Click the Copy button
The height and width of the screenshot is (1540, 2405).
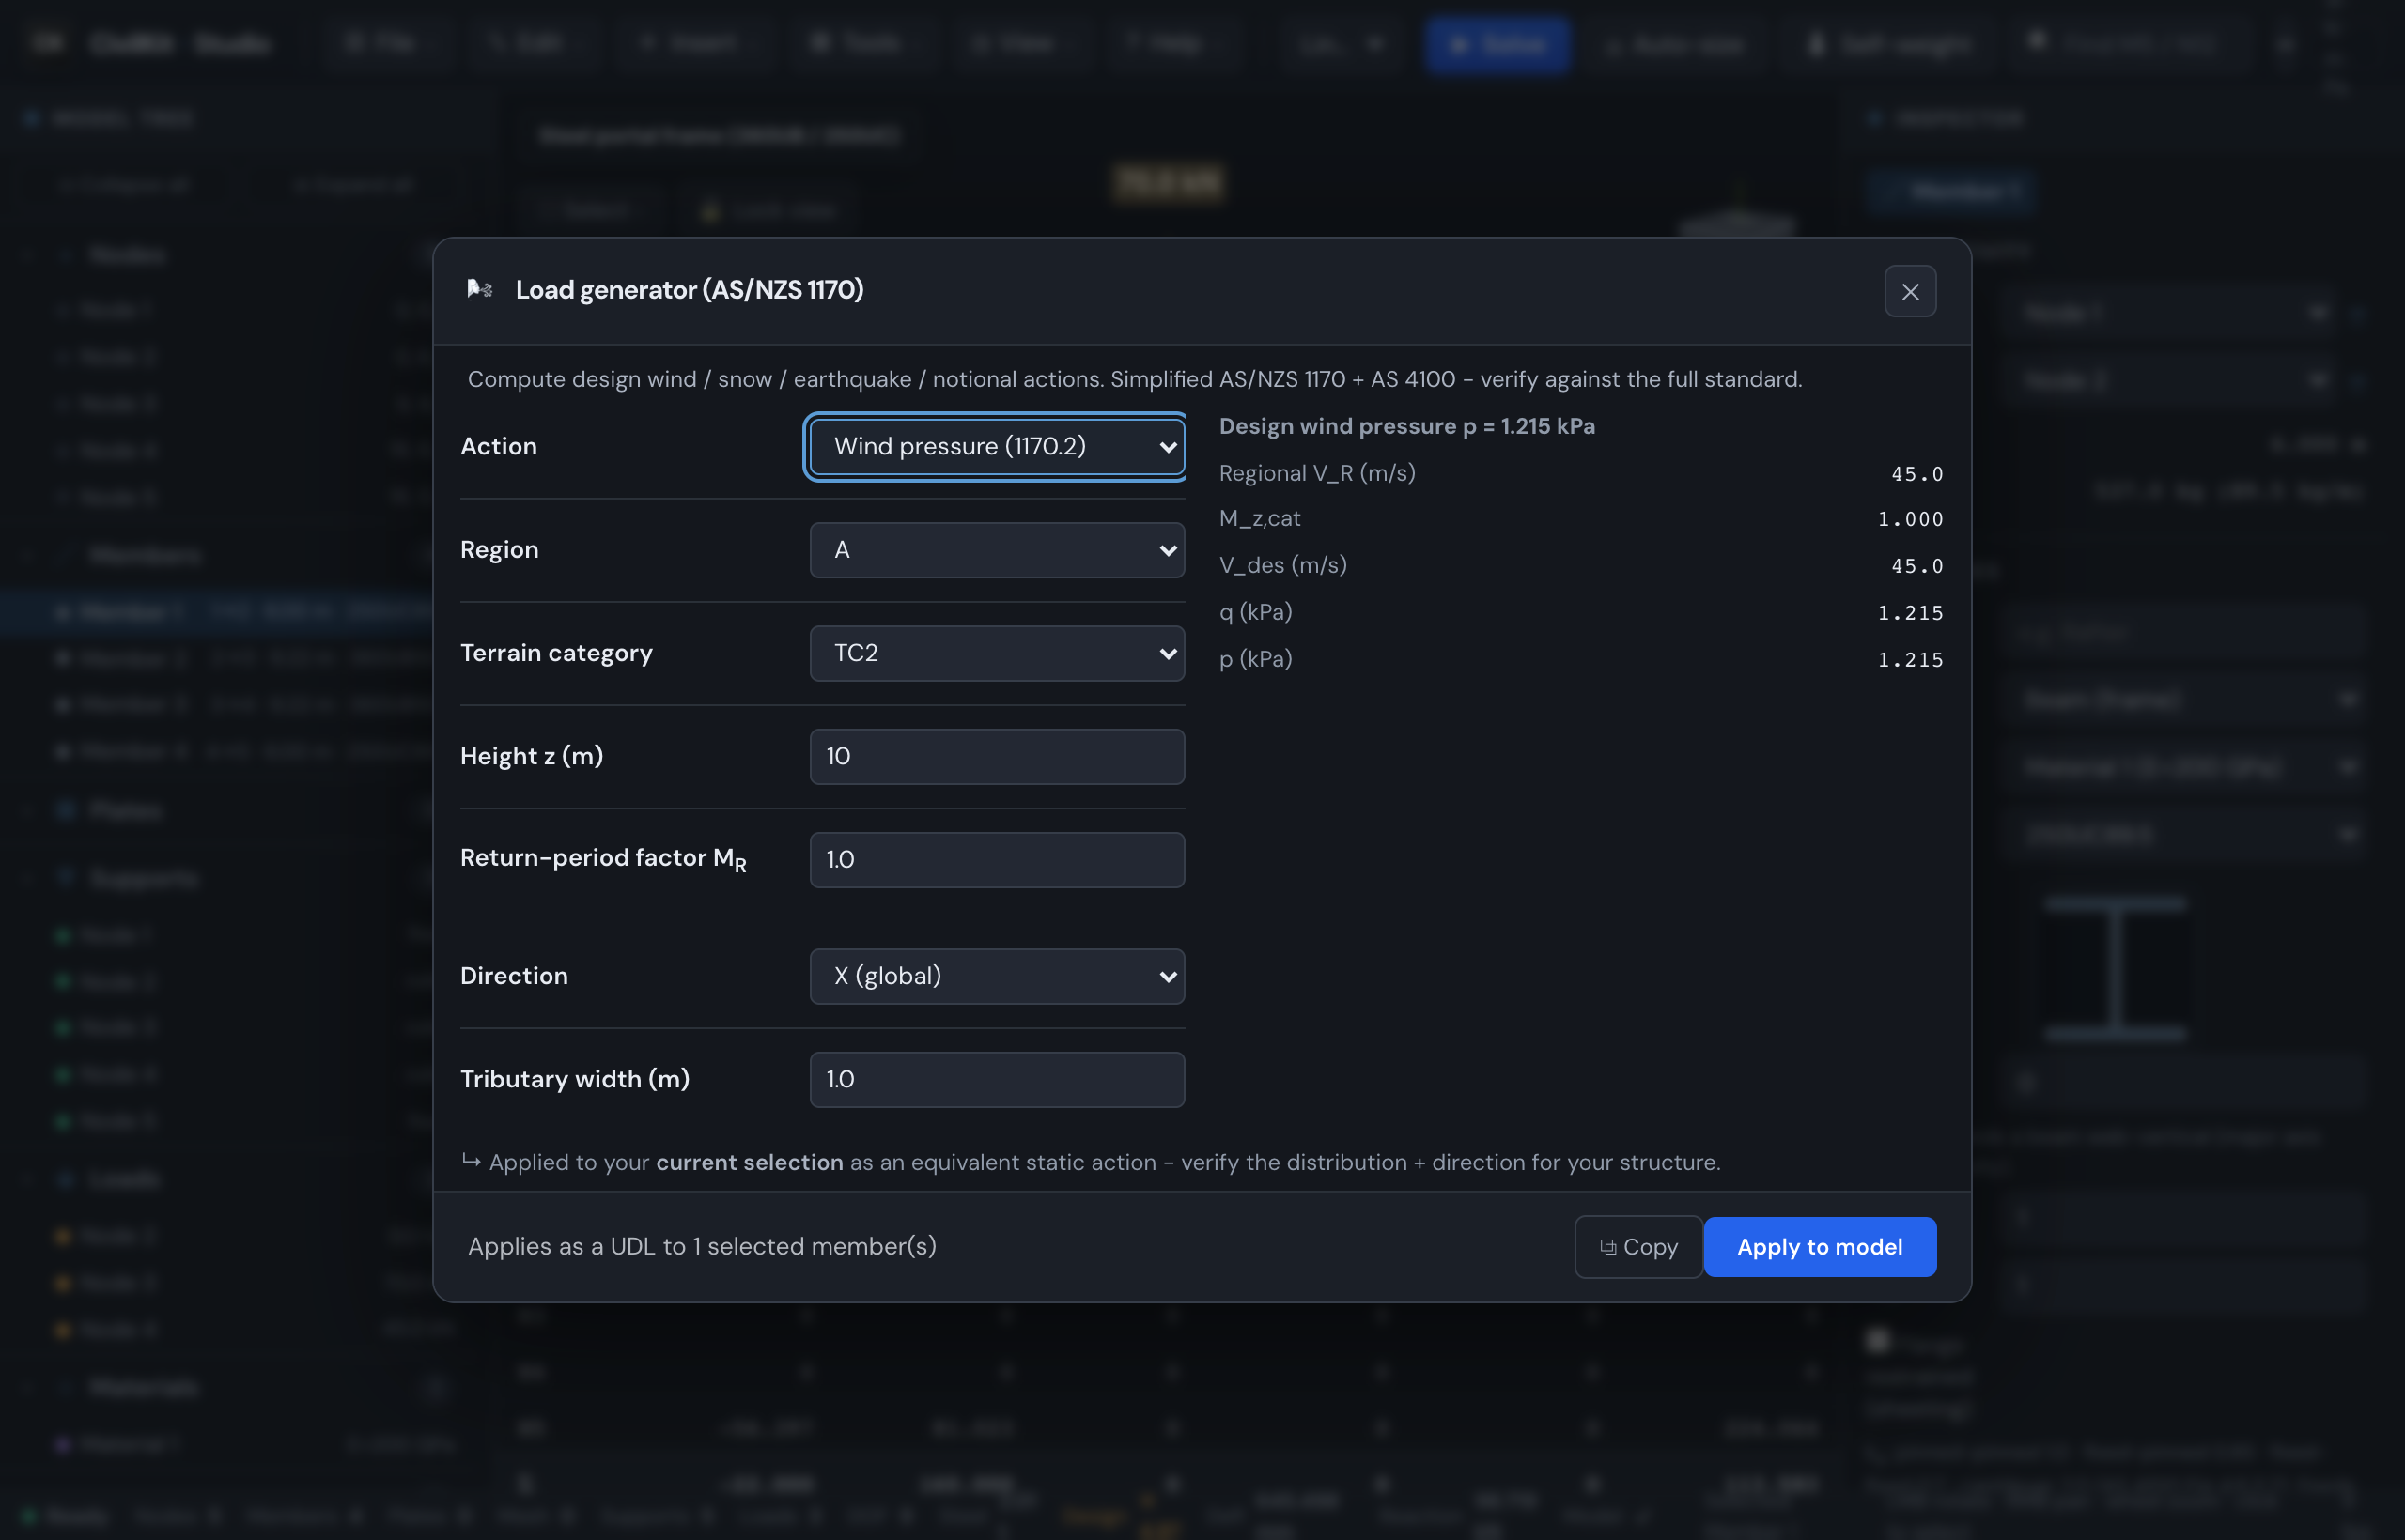(1637, 1246)
